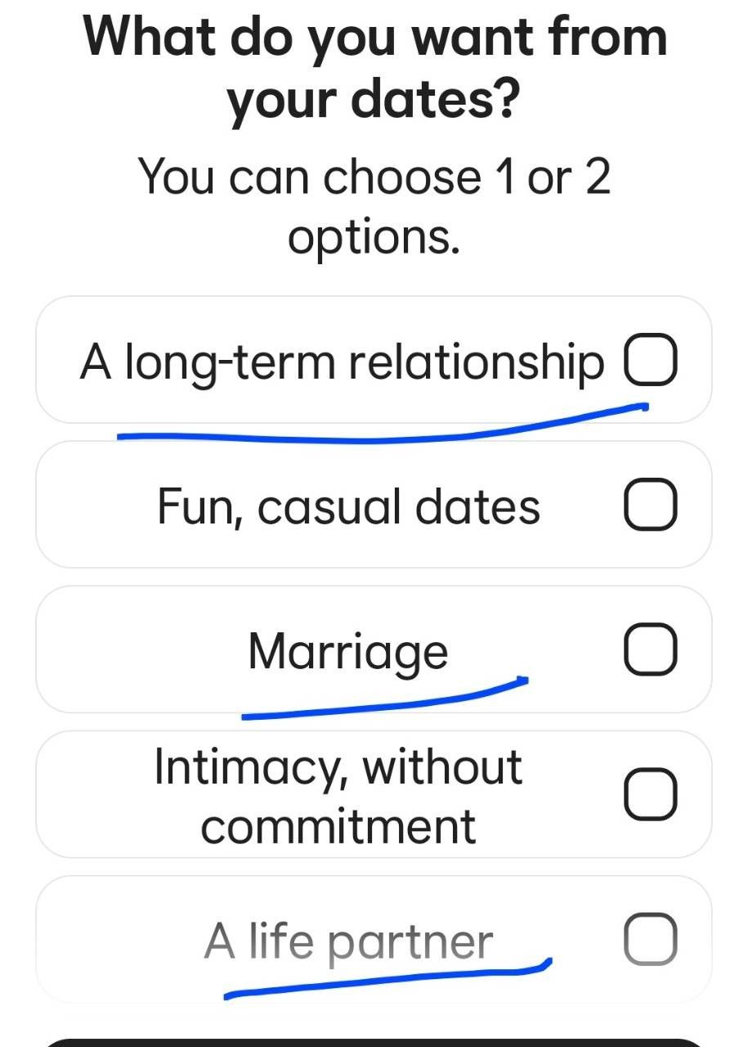
Task: Tick the Fun, casual dates checkbox
Action: click(651, 506)
